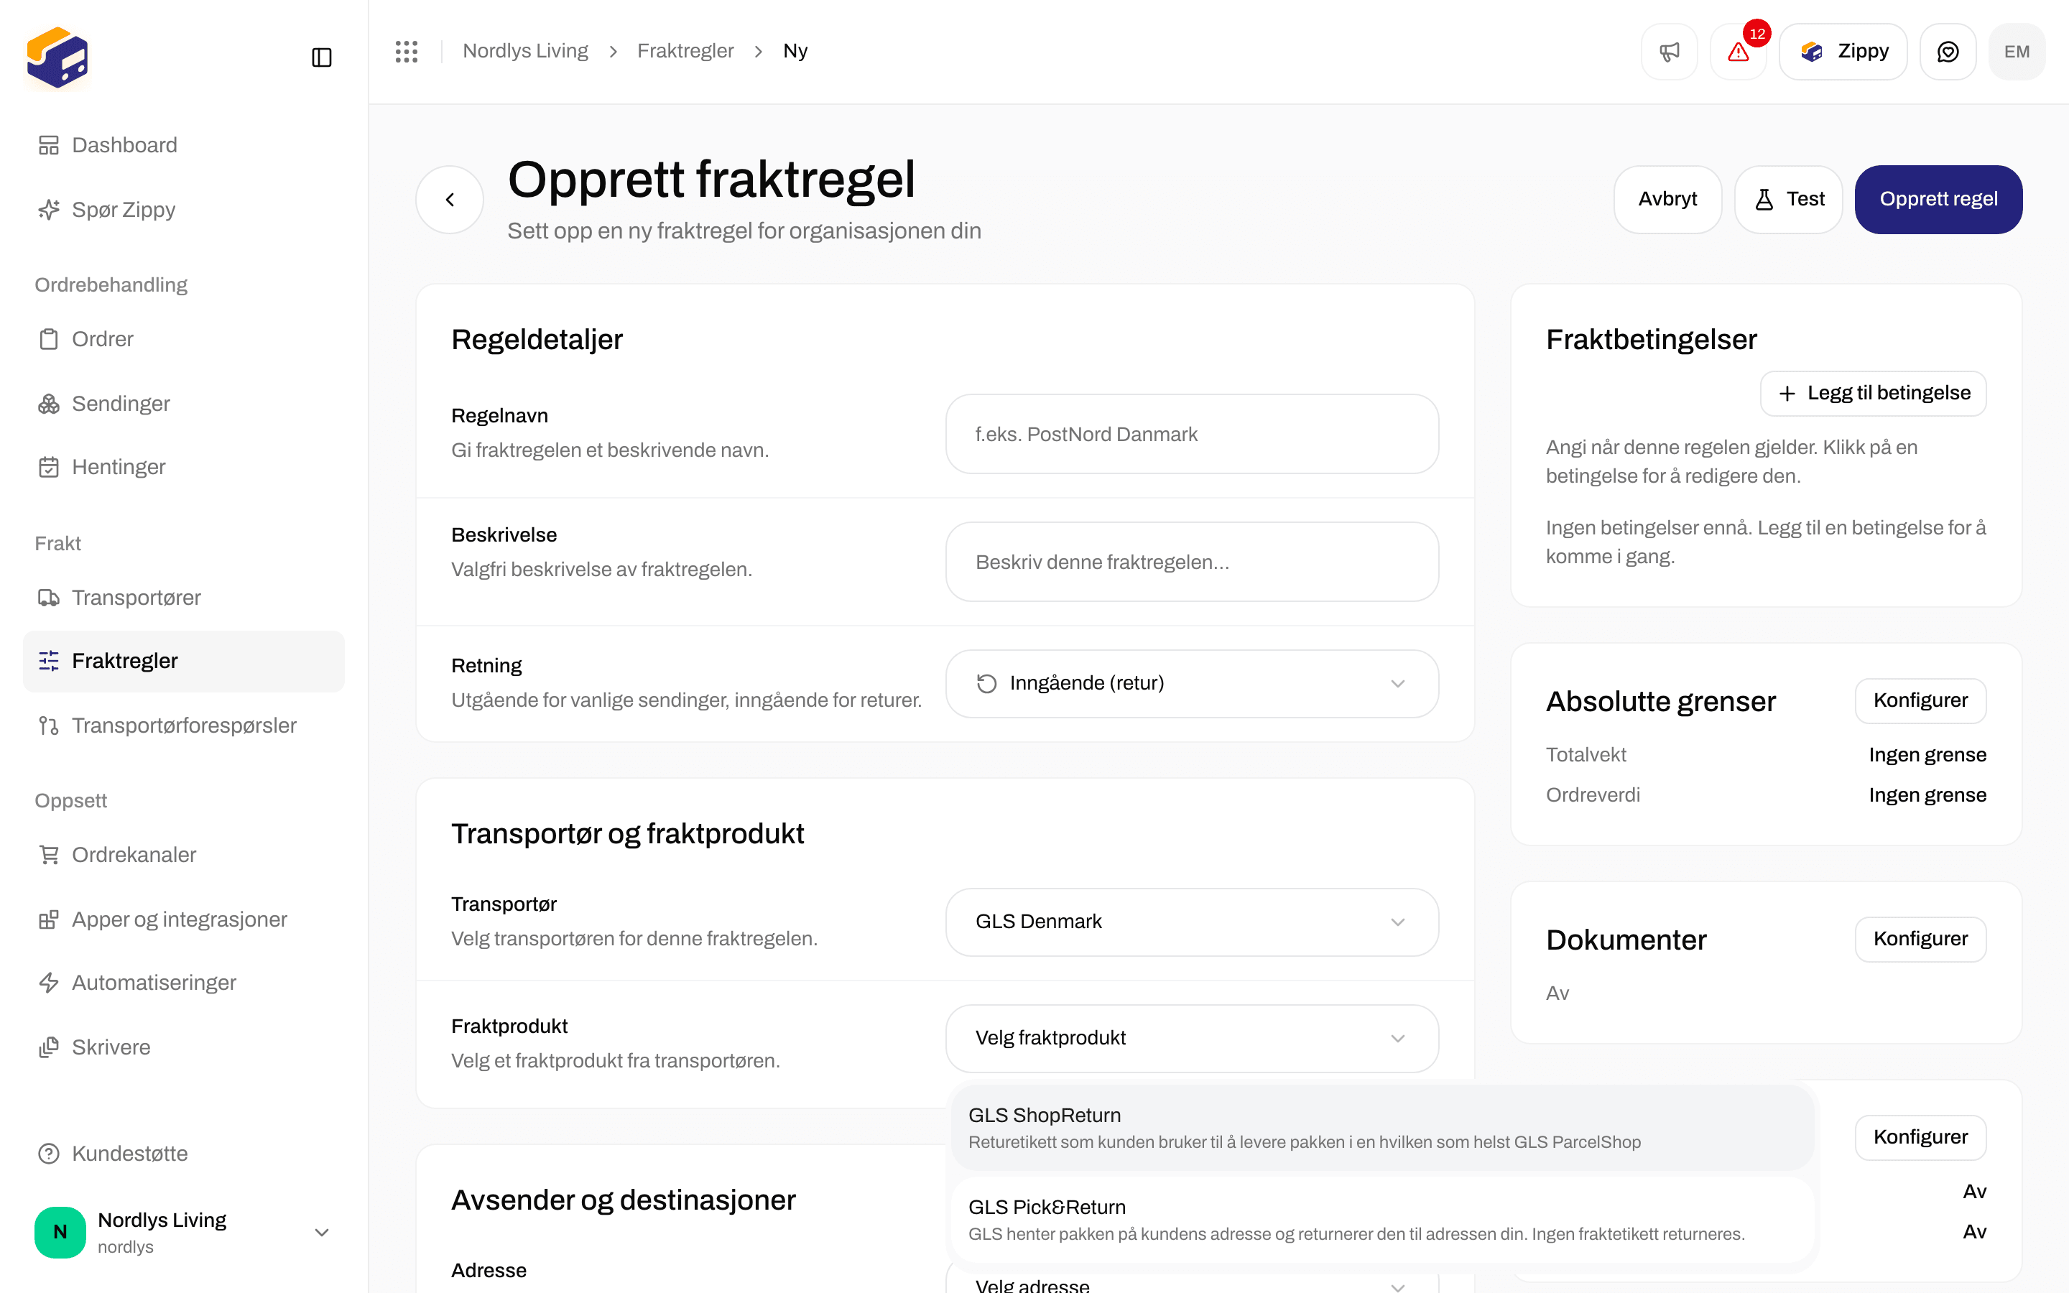
Task: Open Automatiseringer page
Action: (184, 983)
